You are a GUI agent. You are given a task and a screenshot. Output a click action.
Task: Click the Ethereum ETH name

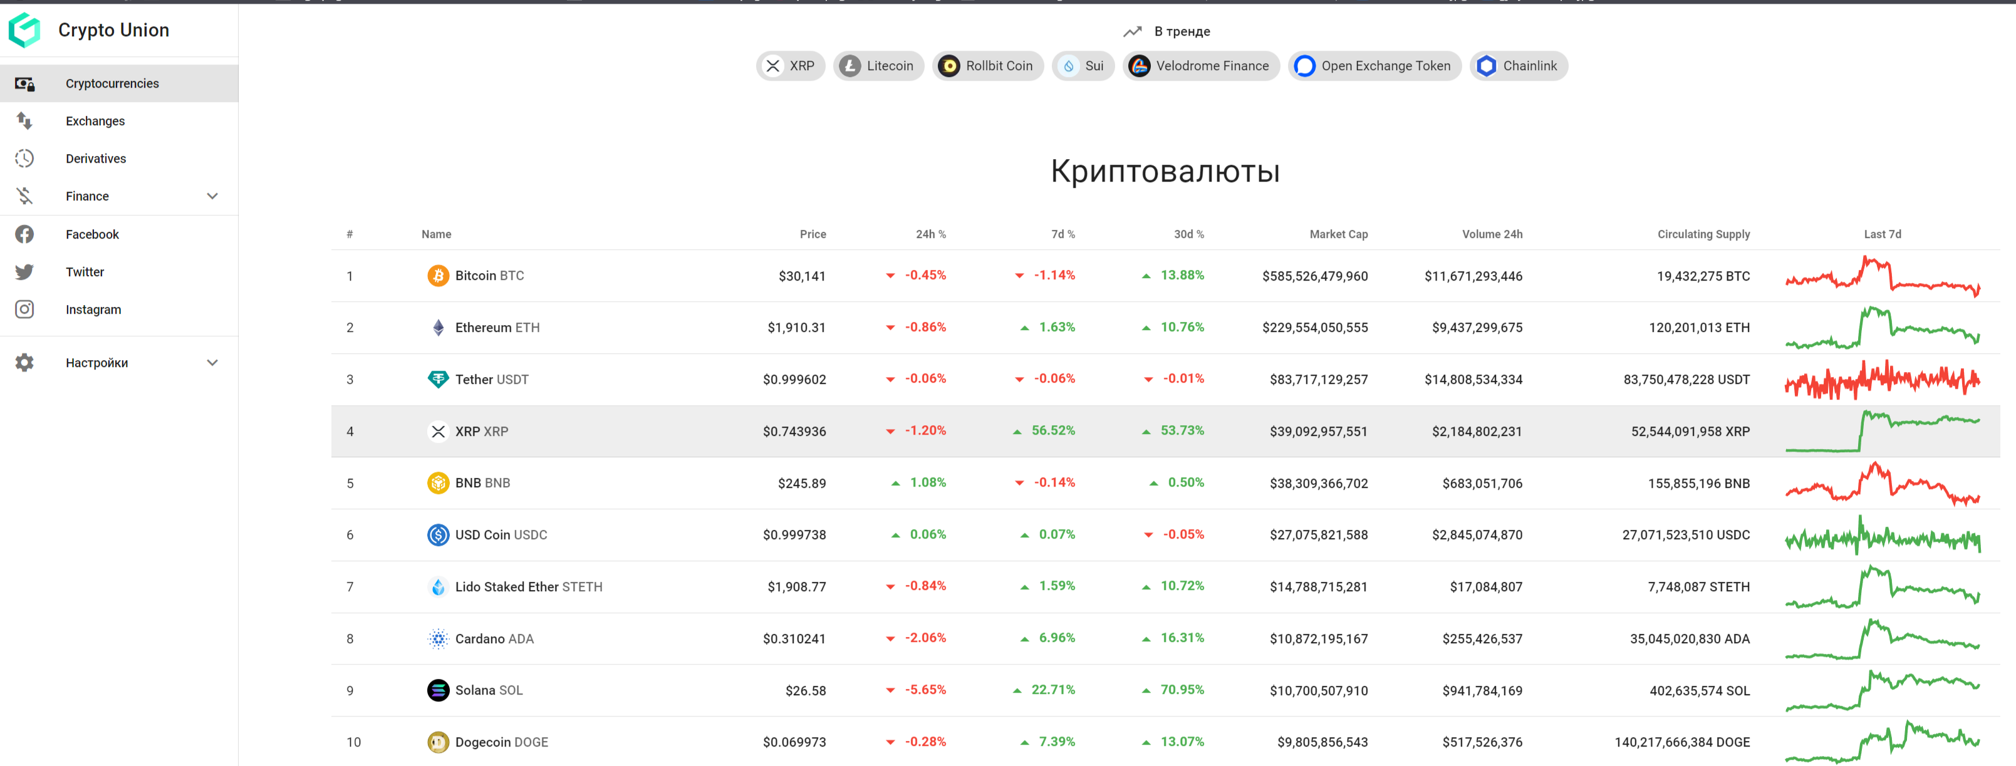498,327
